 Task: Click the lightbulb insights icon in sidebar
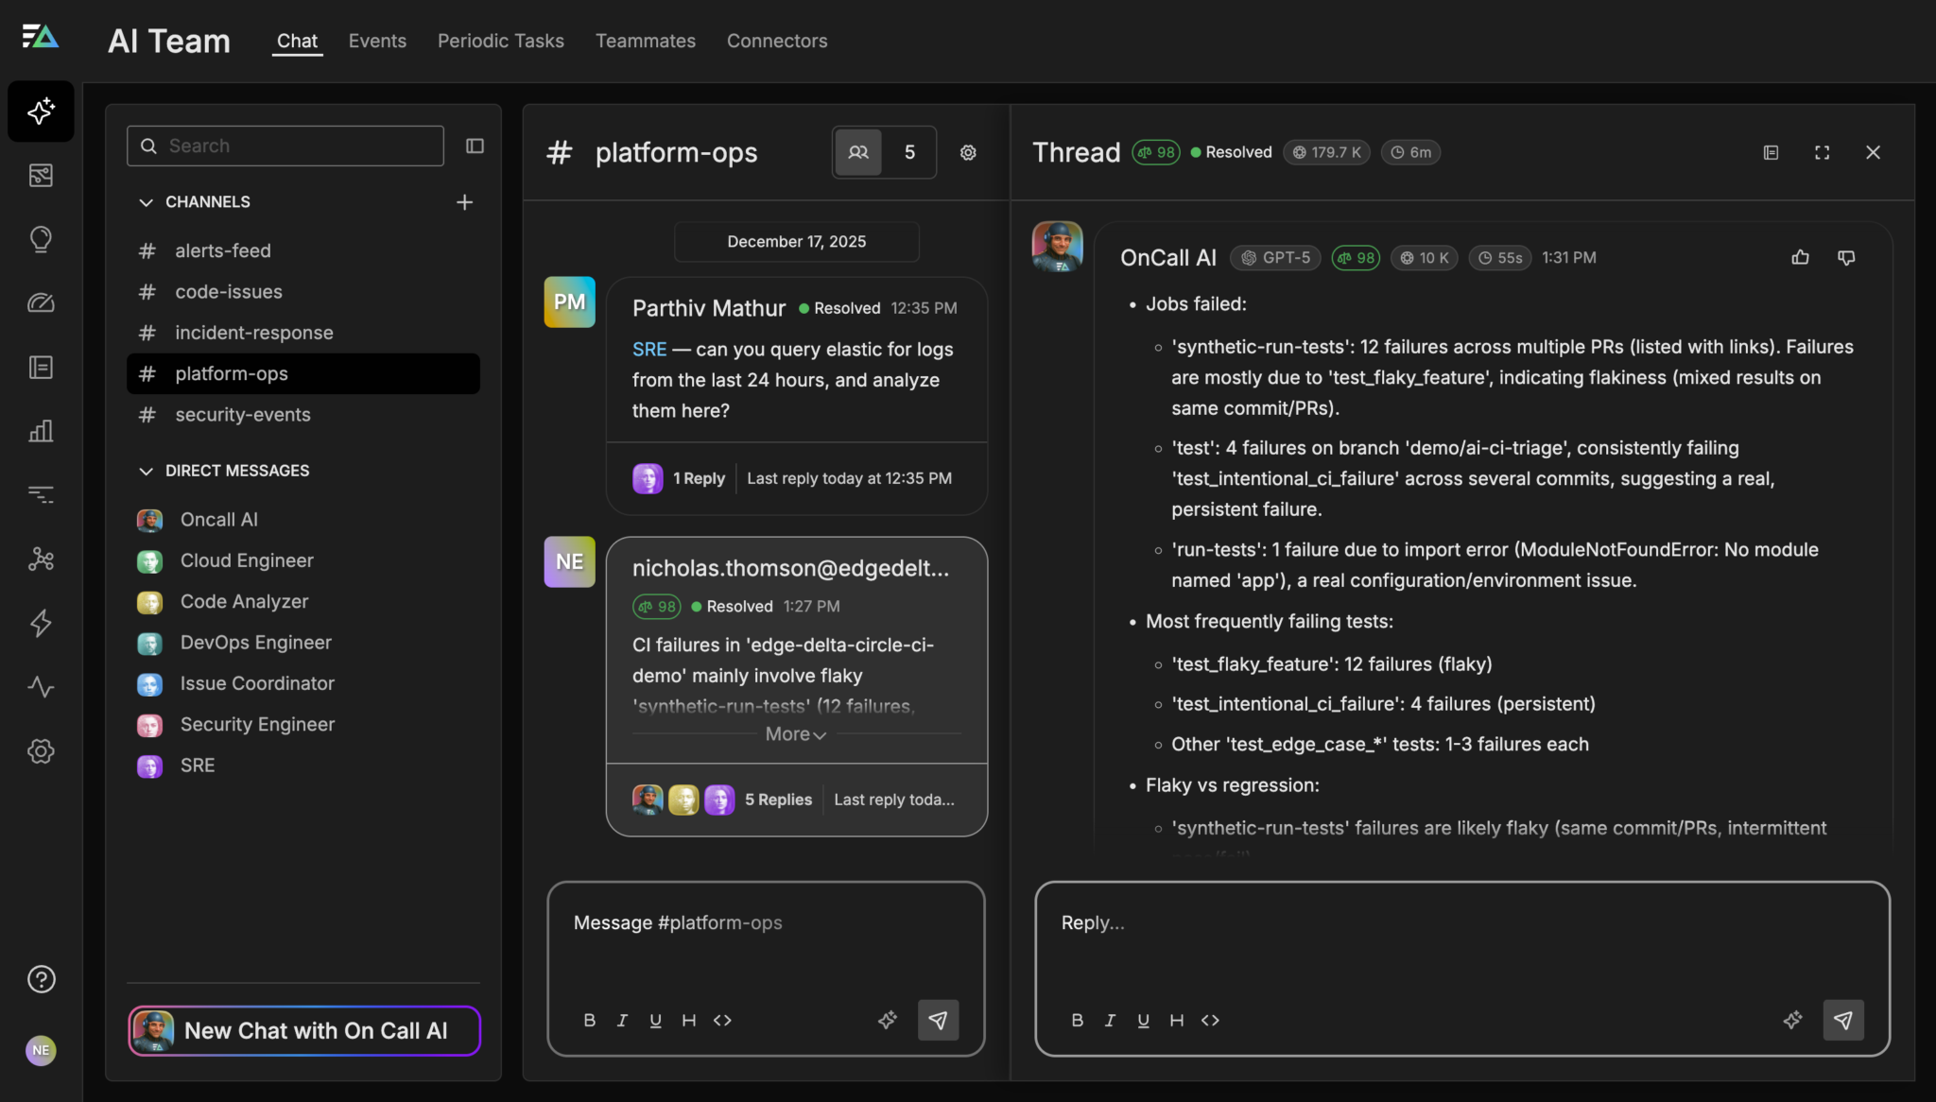41,238
